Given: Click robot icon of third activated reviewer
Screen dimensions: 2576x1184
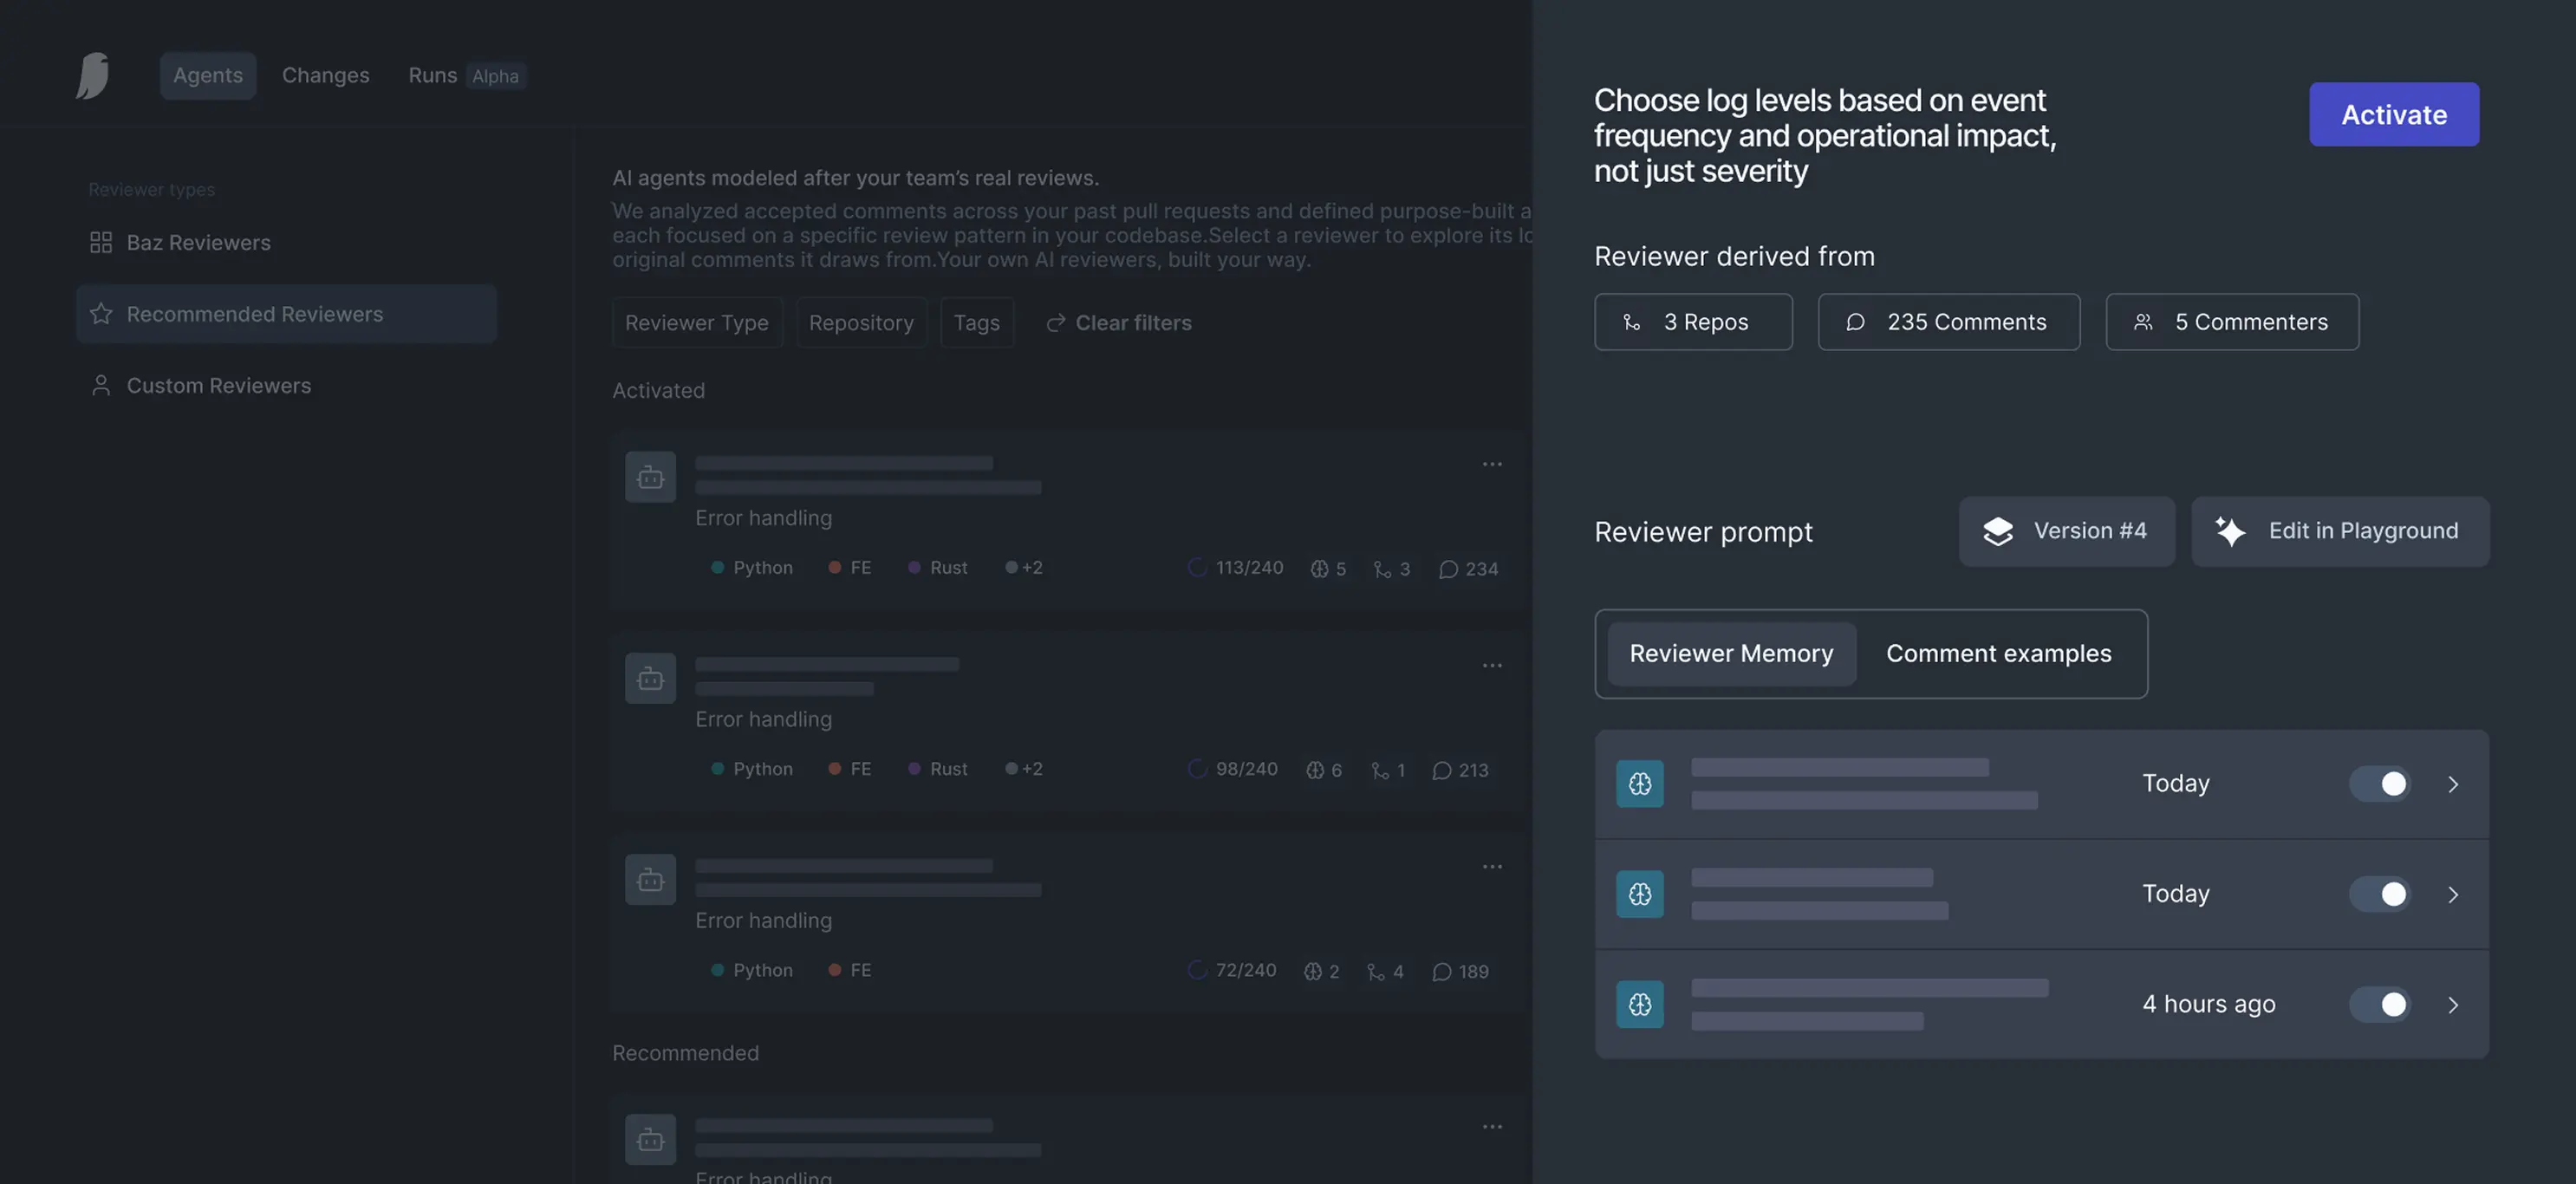Looking at the screenshot, I should point(650,880).
